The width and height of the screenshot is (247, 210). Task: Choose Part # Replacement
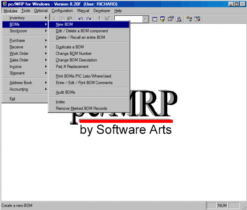[89, 66]
